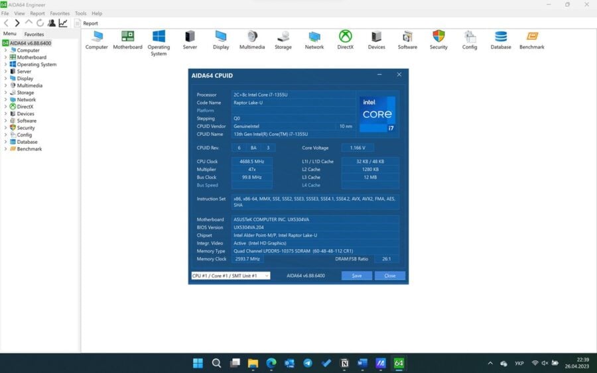Image resolution: width=597 pixels, height=373 pixels.
Task: Click the Refresh toolbar icon
Action: [40, 23]
